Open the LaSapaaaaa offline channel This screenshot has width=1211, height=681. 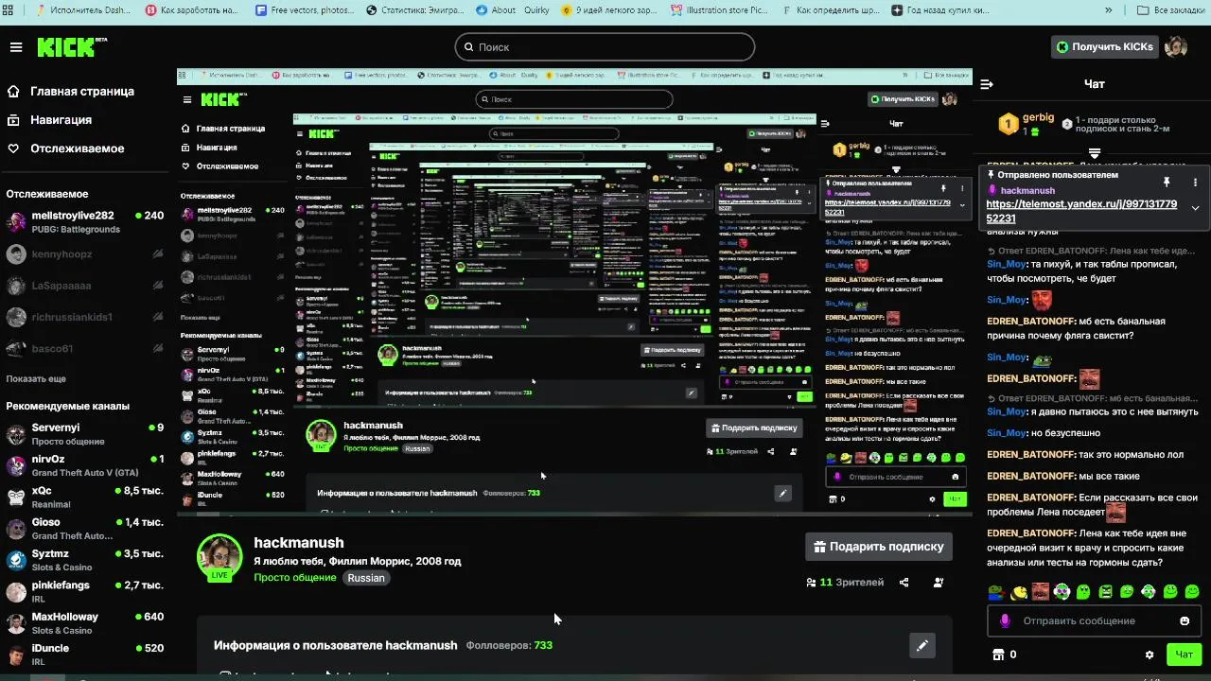coord(85,285)
